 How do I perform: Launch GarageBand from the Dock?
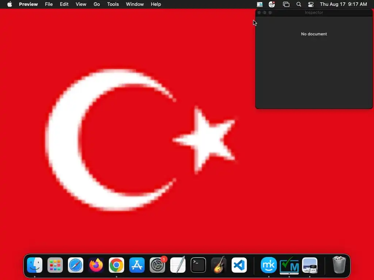(x=219, y=265)
